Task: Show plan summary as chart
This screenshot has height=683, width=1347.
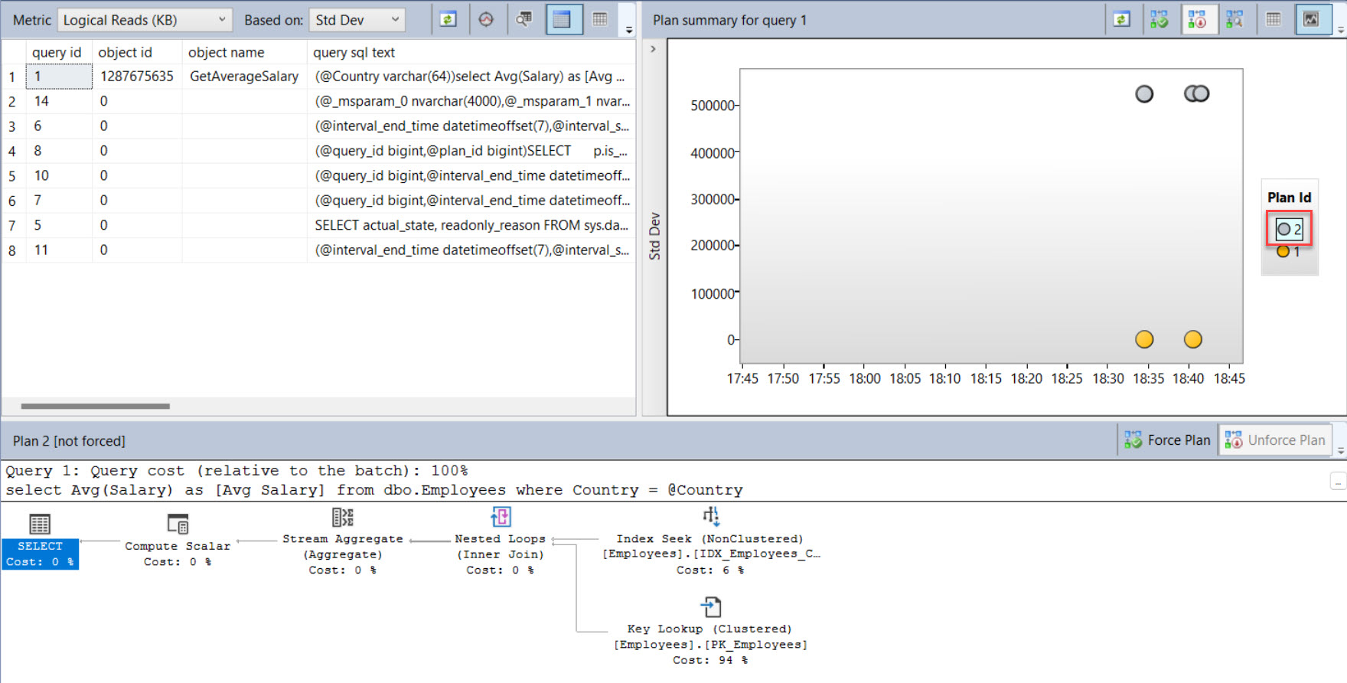Action: [1313, 20]
